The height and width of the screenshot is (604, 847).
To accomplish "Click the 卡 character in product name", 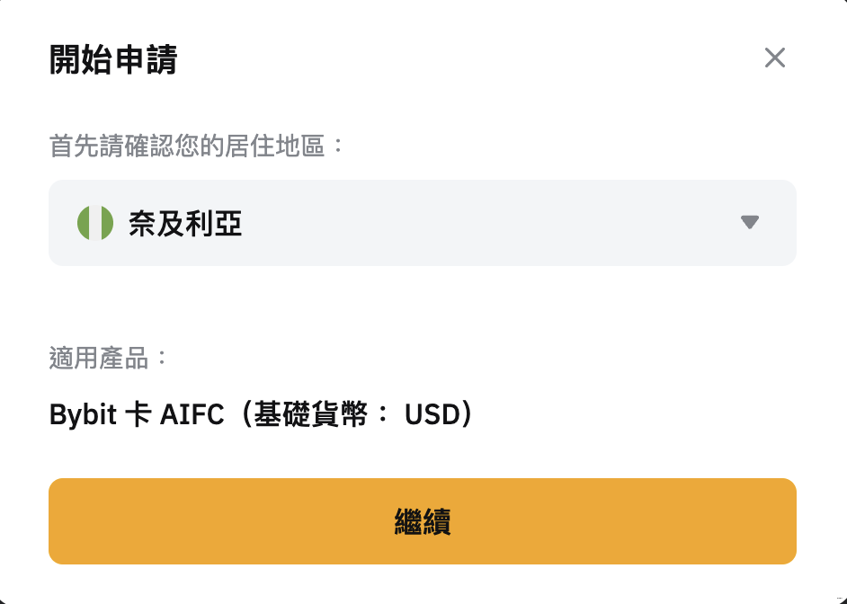I will (136, 415).
